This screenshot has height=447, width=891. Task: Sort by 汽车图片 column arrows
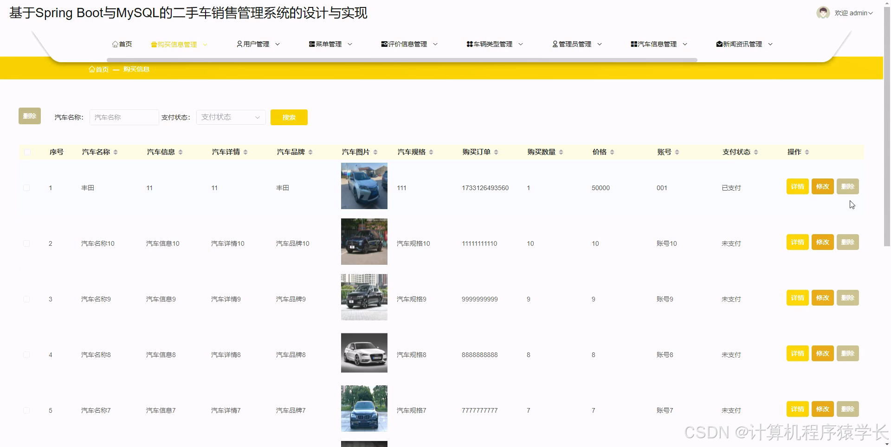click(375, 152)
